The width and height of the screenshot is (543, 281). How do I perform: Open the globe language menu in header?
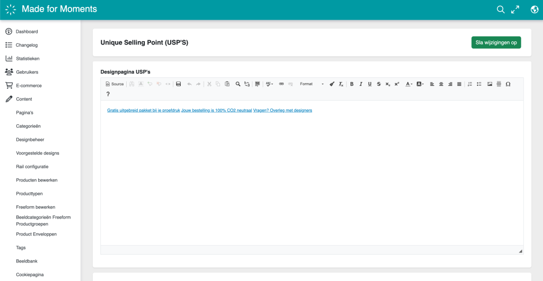click(534, 10)
